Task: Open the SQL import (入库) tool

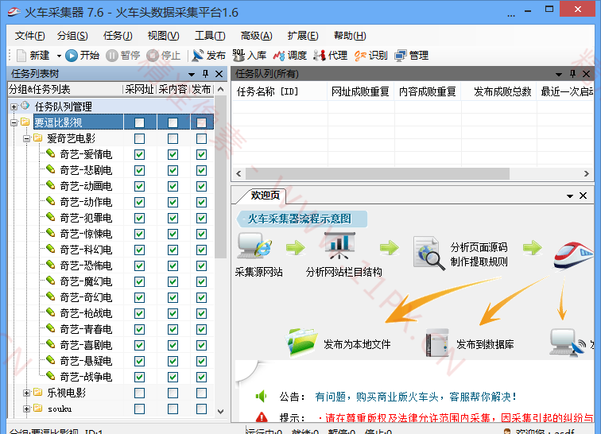Action: point(238,56)
